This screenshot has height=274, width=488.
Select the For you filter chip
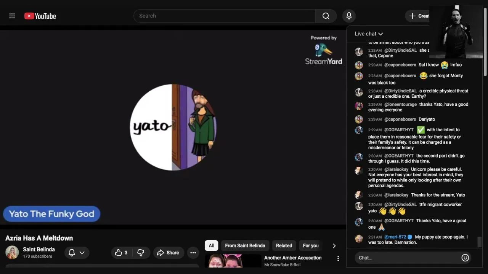point(311,245)
